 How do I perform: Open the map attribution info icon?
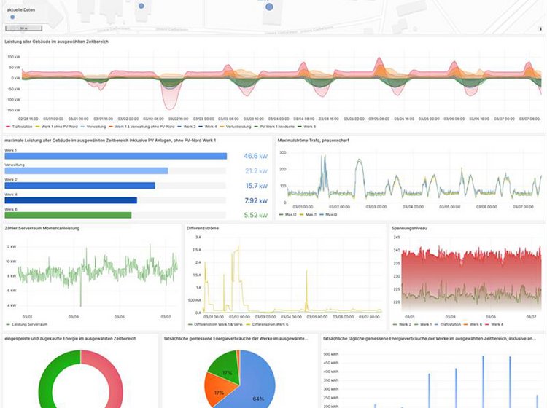(x=541, y=29)
